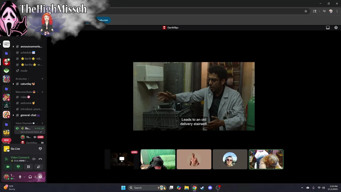Turn on camera in voice panel
This screenshot has width=341, height=192.
click(x=8, y=167)
